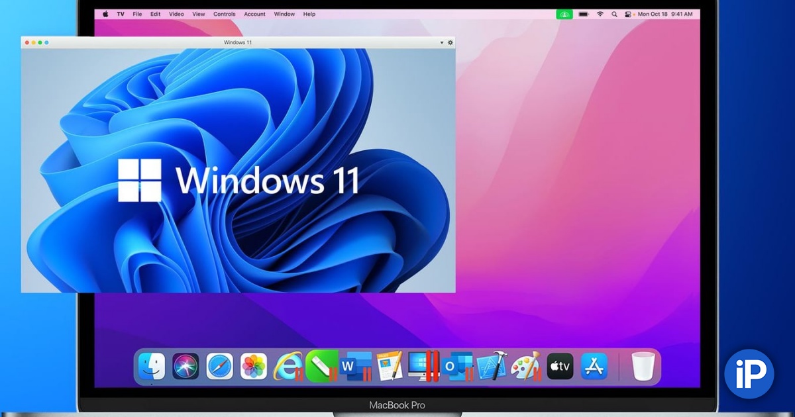The width and height of the screenshot is (795, 417).
Task: Open Microsoft Outlook from the dock
Action: click(457, 366)
